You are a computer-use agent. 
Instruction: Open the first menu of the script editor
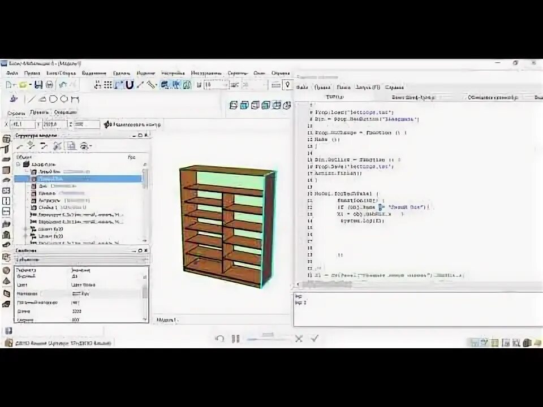coord(302,87)
